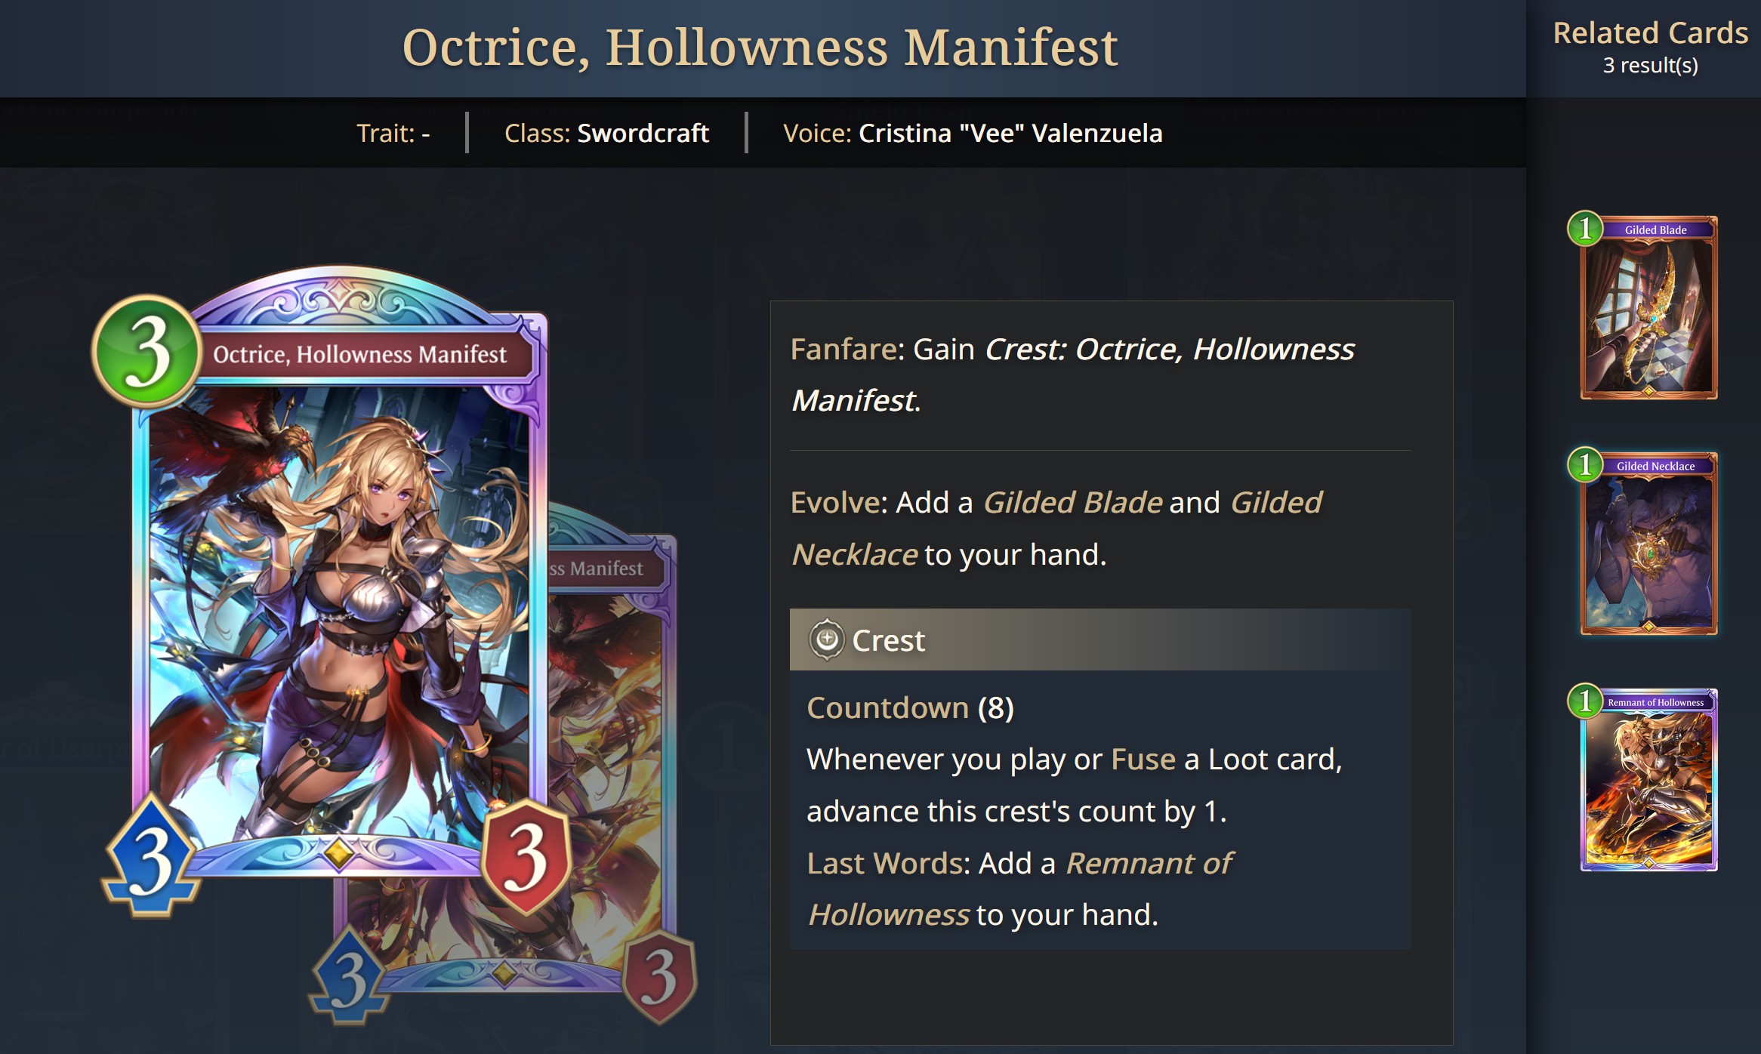Follow the Gilded Blade link in Evolve text

[1072, 503]
